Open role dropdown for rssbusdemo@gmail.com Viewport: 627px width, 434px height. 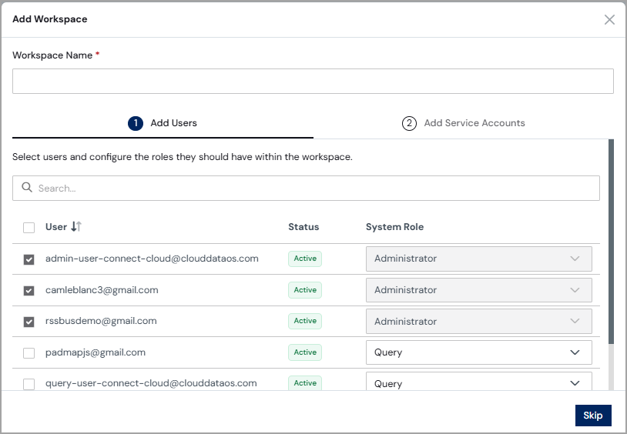[478, 322]
